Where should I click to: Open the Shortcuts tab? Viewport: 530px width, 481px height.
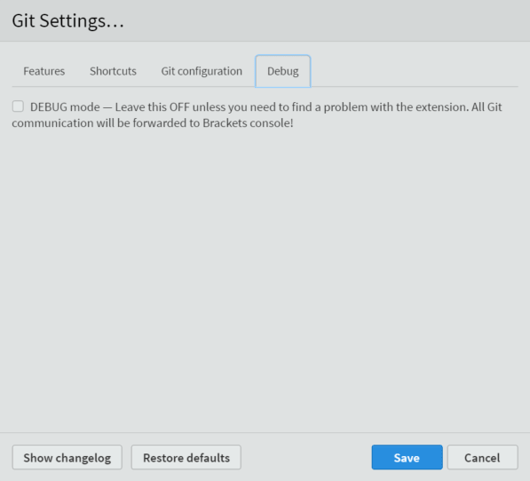click(113, 71)
